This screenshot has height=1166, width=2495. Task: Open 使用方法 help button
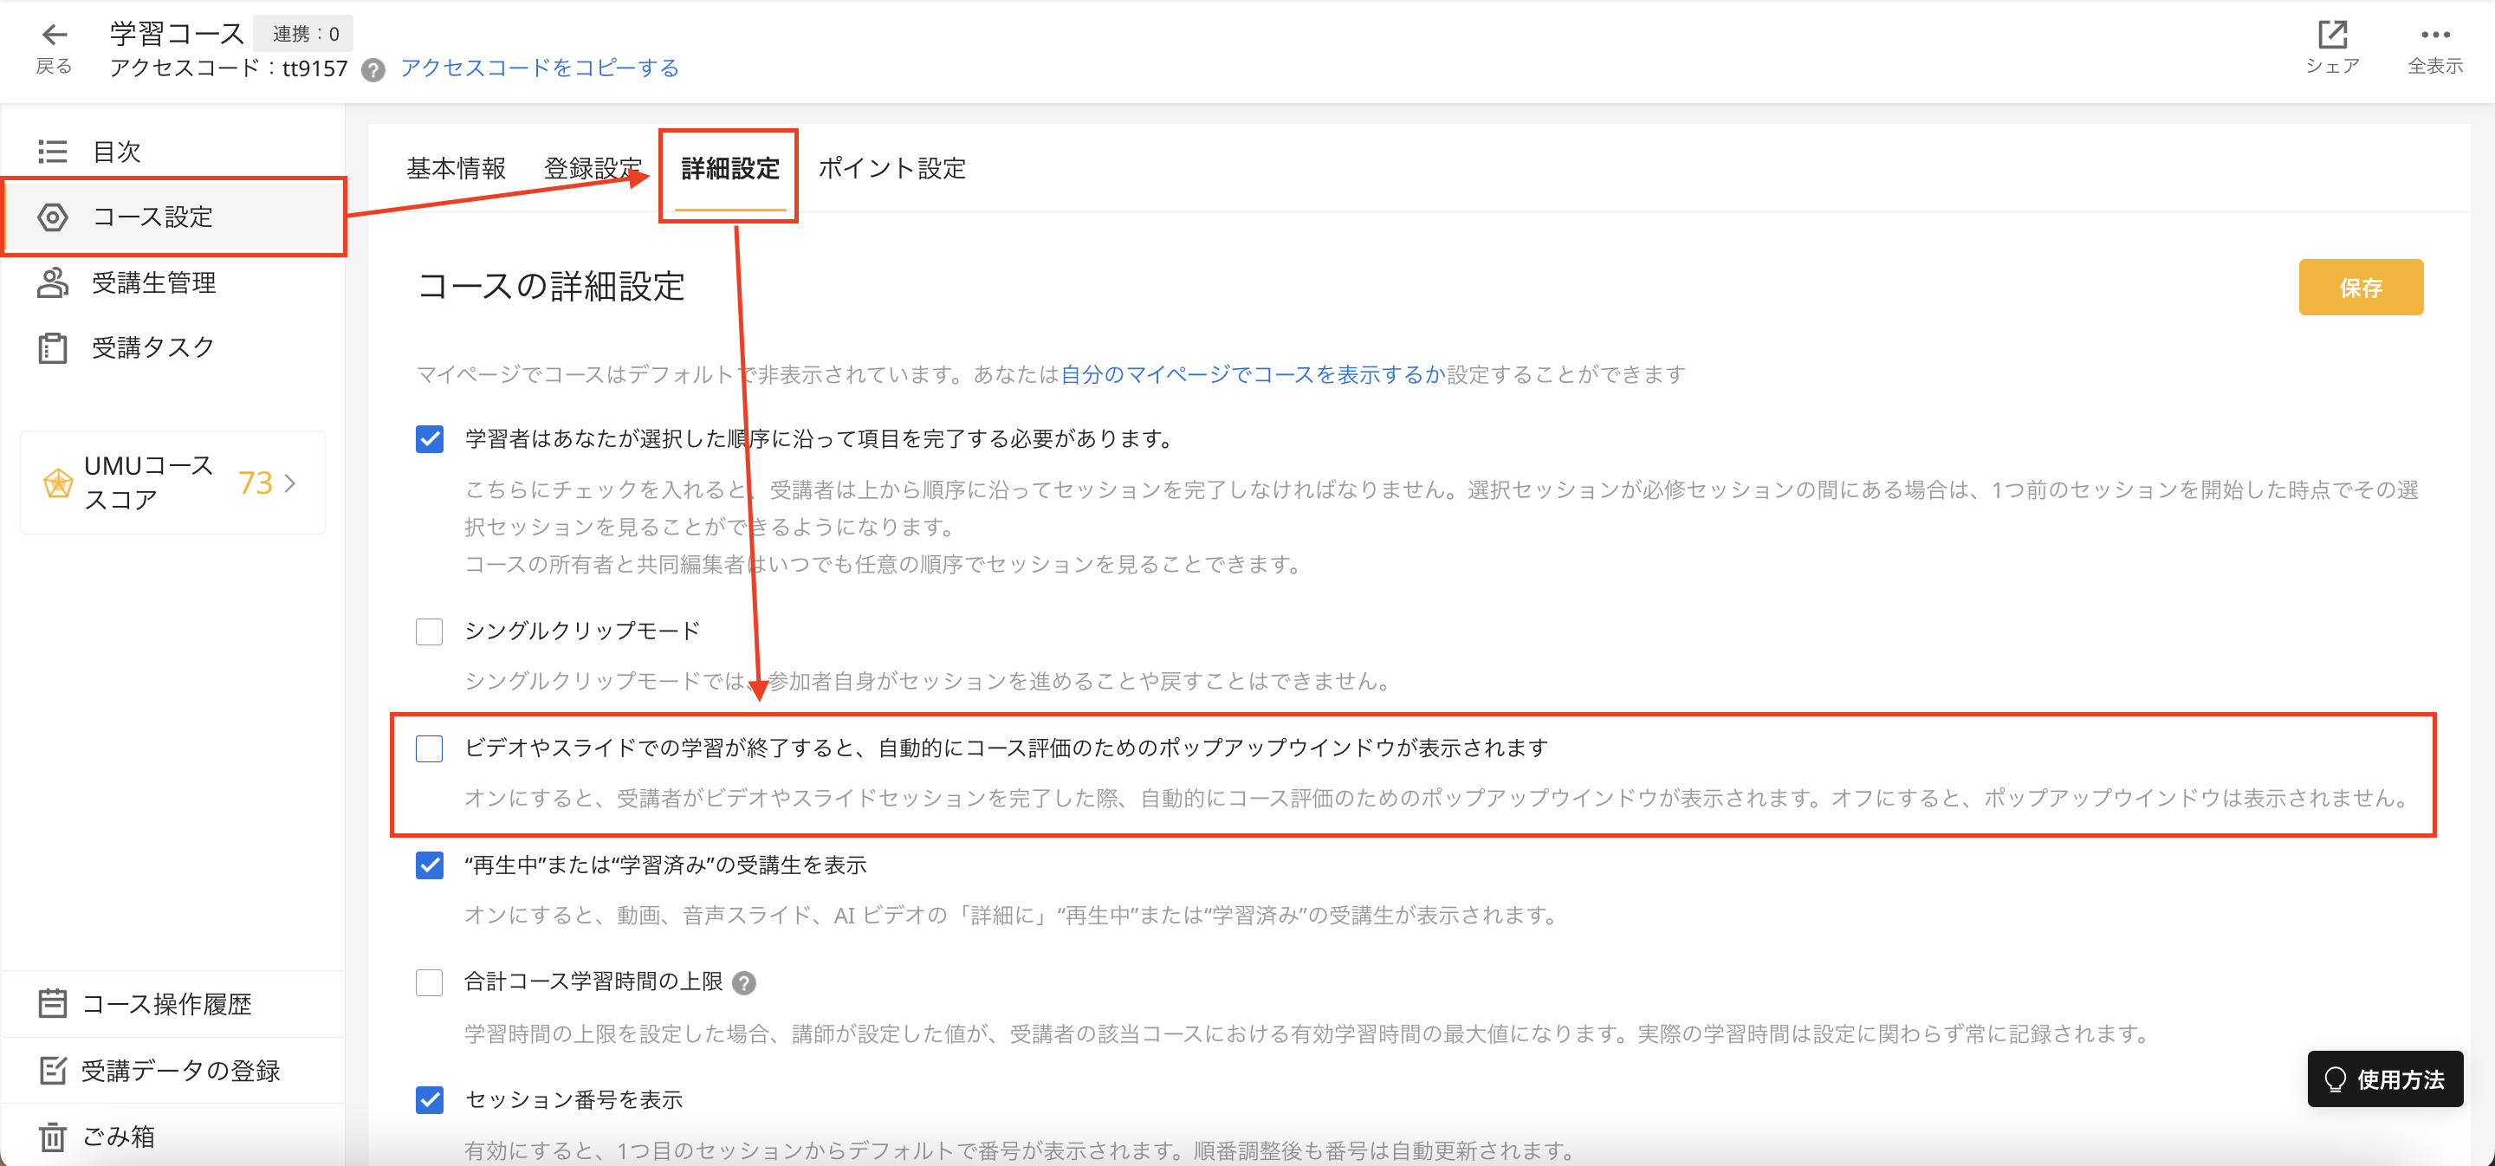2385,1079
